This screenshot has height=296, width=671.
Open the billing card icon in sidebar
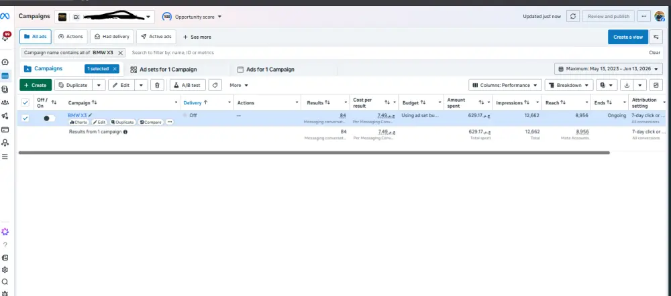5,129
